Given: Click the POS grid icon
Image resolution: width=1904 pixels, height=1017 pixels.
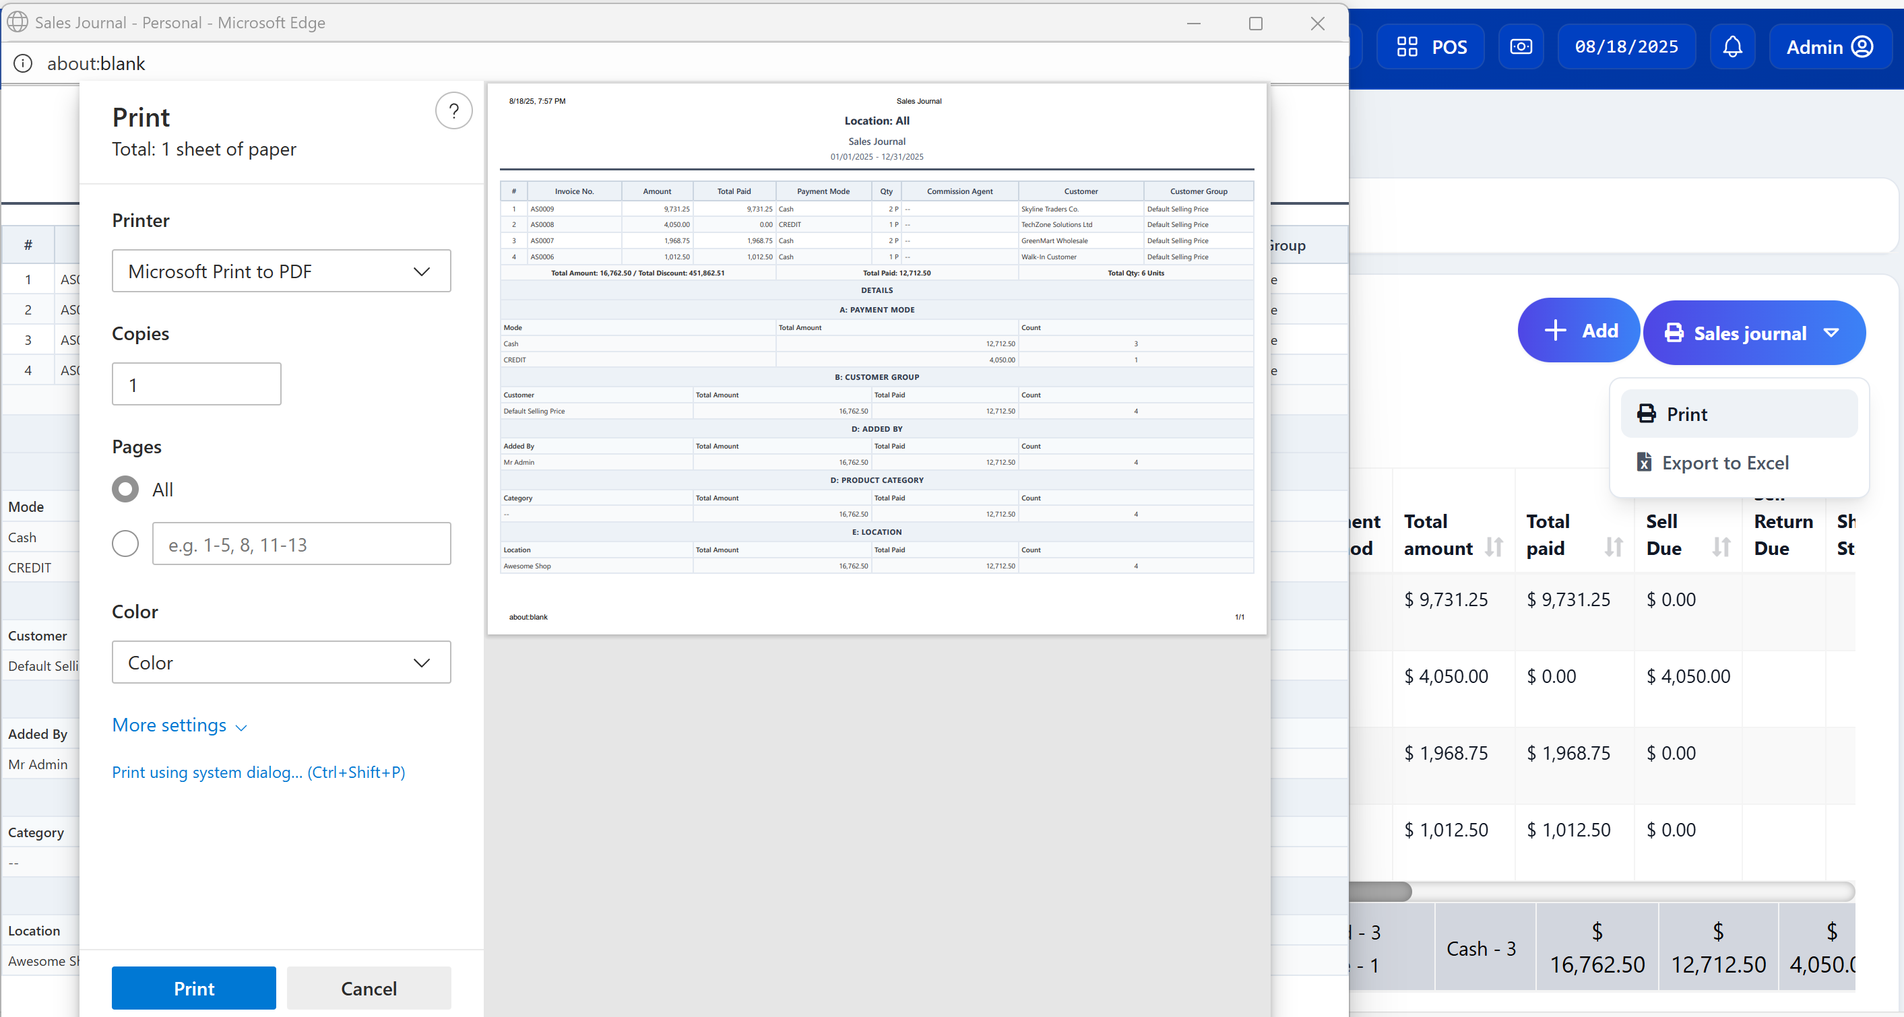Looking at the screenshot, I should [x=1407, y=47].
